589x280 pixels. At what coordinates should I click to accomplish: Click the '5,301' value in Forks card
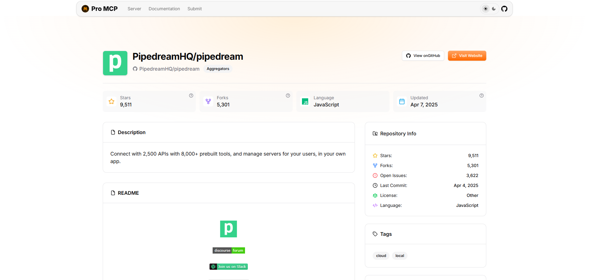pyautogui.click(x=223, y=105)
